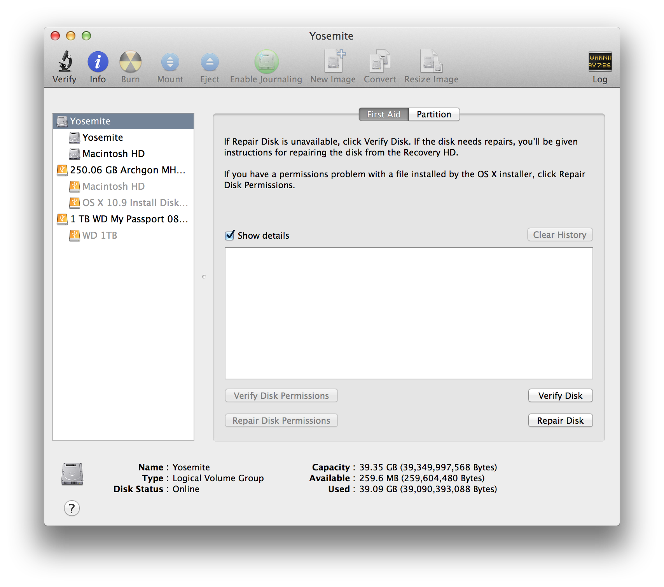Screen dimensions: 664x587
Task: Create a New Image from the toolbar
Action: tap(334, 61)
